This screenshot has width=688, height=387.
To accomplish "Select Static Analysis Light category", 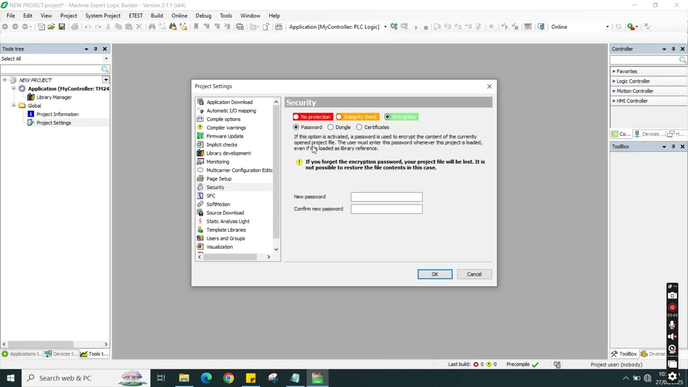I will point(228,221).
